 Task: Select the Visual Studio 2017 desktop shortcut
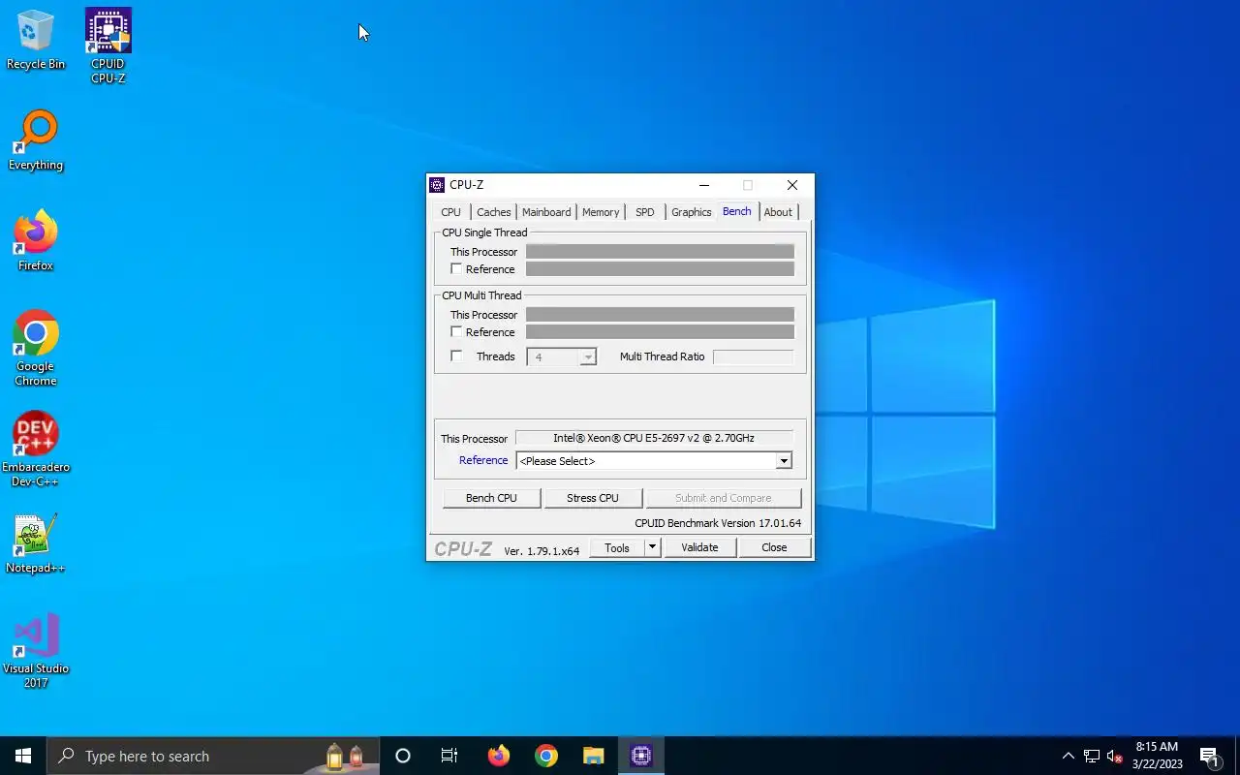pos(36,652)
